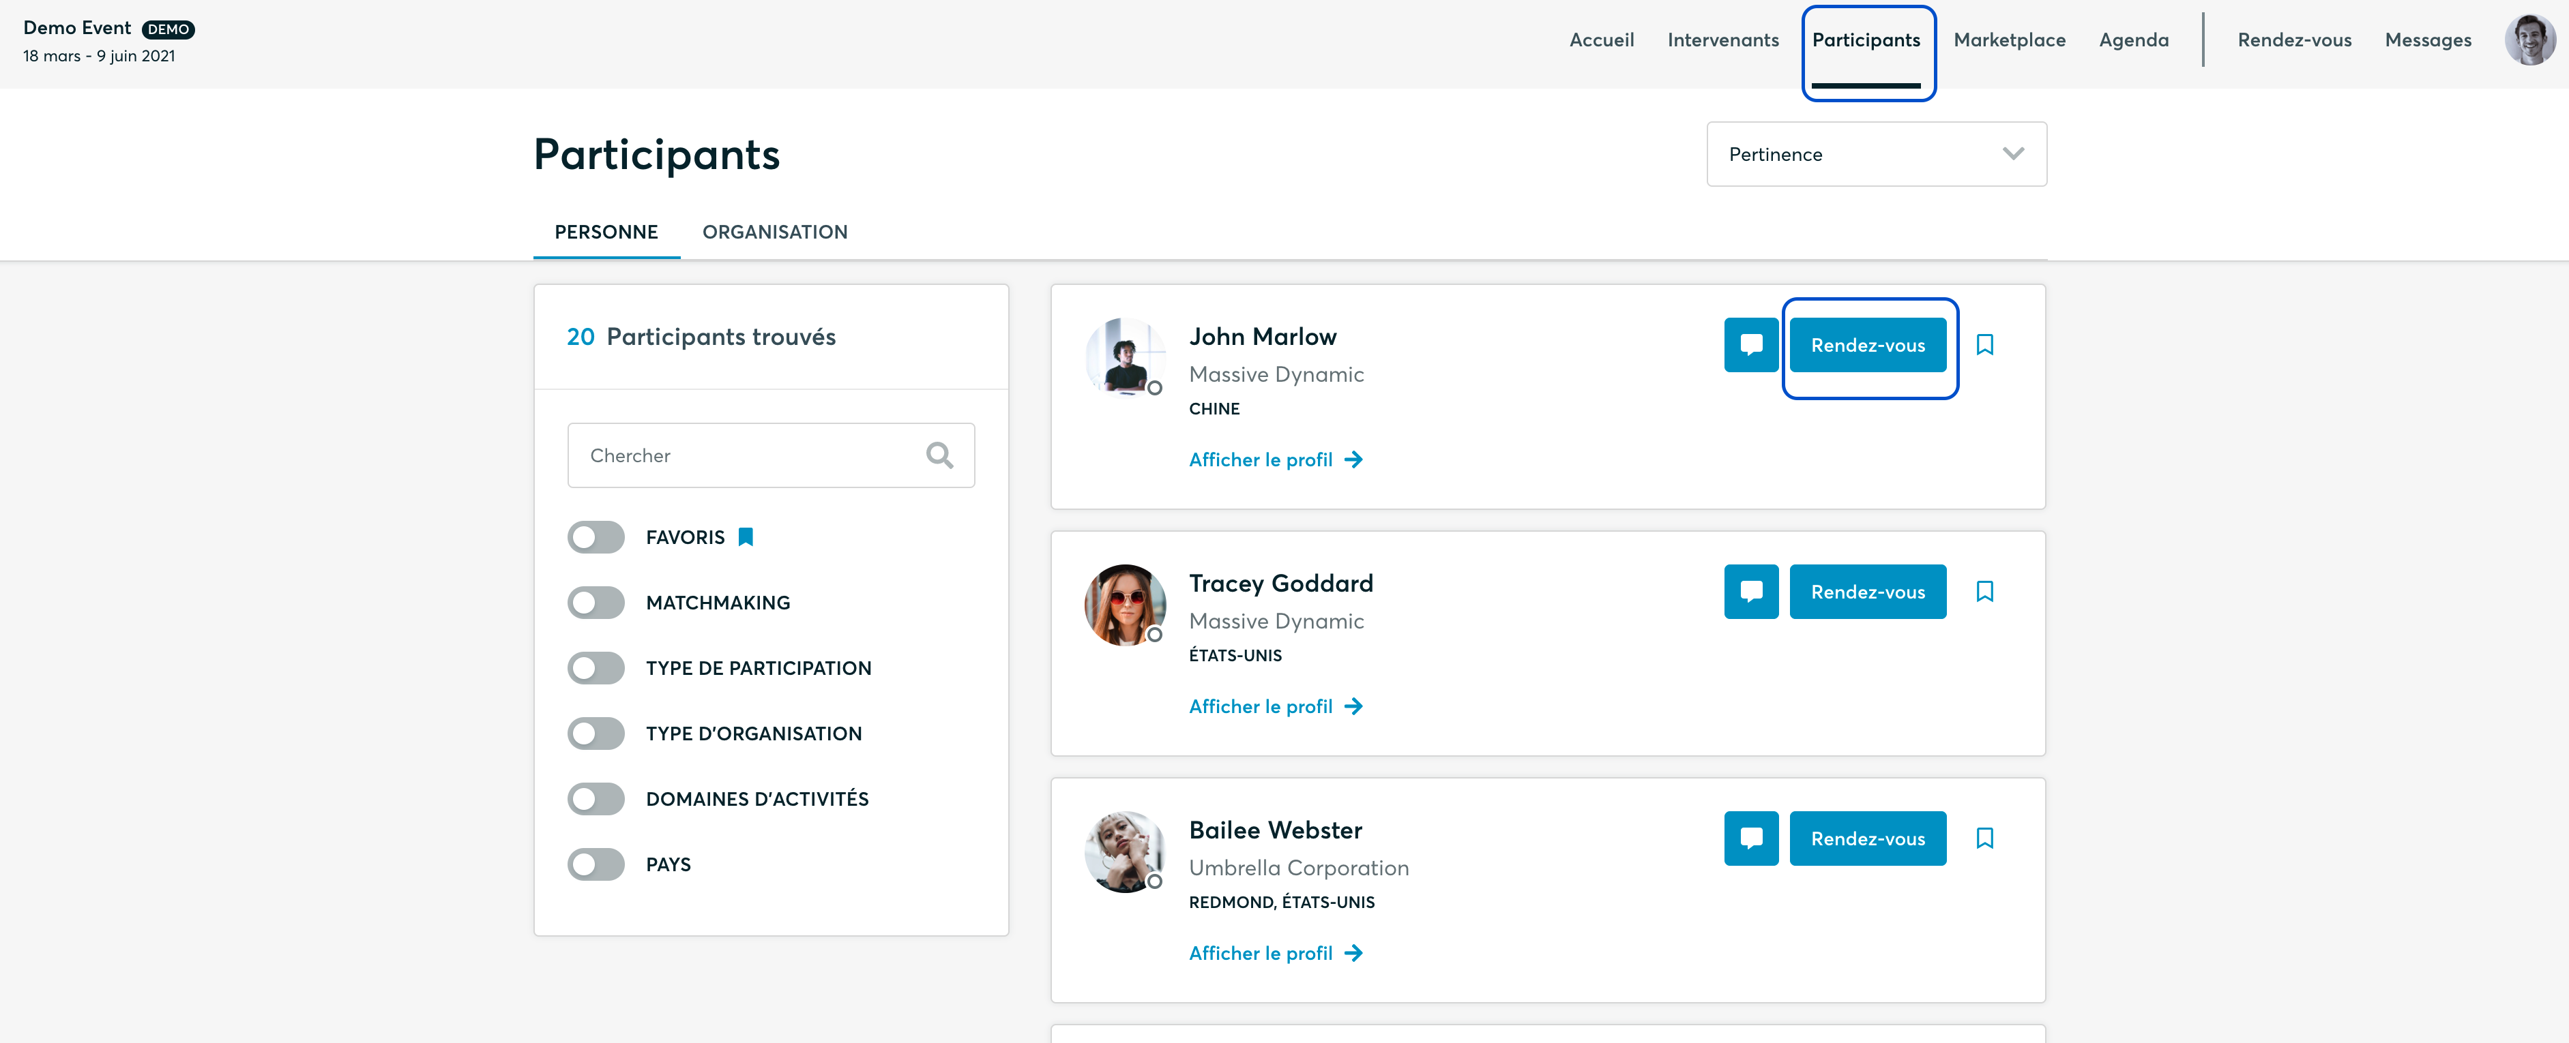Open Messages in the top navigation
The width and height of the screenshot is (2569, 1043).
coord(2427,40)
